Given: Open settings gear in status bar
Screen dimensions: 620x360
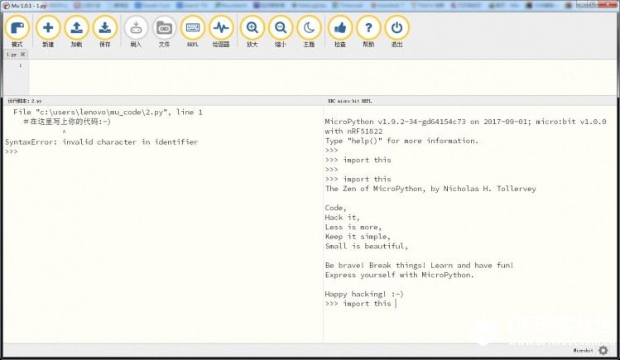Looking at the screenshot, I should [603, 350].
